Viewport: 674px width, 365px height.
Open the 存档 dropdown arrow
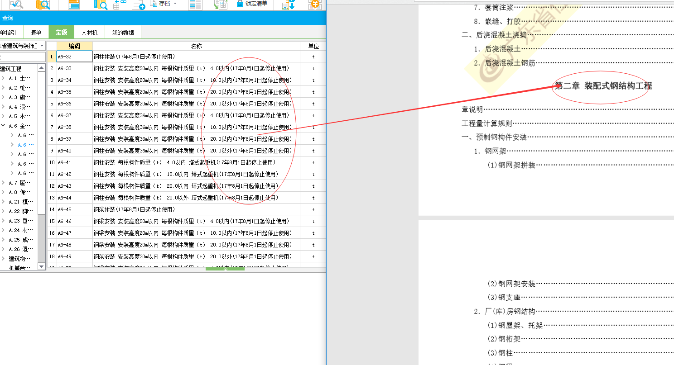coord(175,4)
